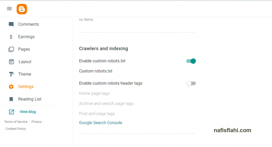Image resolution: width=272 pixels, height=147 pixels.
Task: Click the Comments speech bubble icon
Action: point(11,24)
